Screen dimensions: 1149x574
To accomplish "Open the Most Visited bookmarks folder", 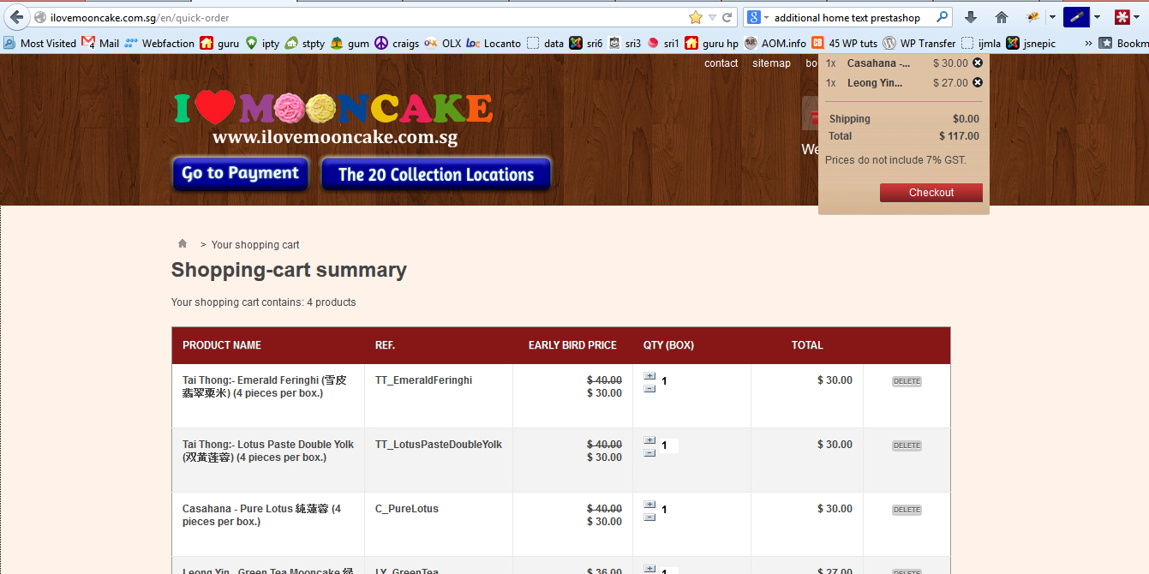I will (x=39, y=43).
